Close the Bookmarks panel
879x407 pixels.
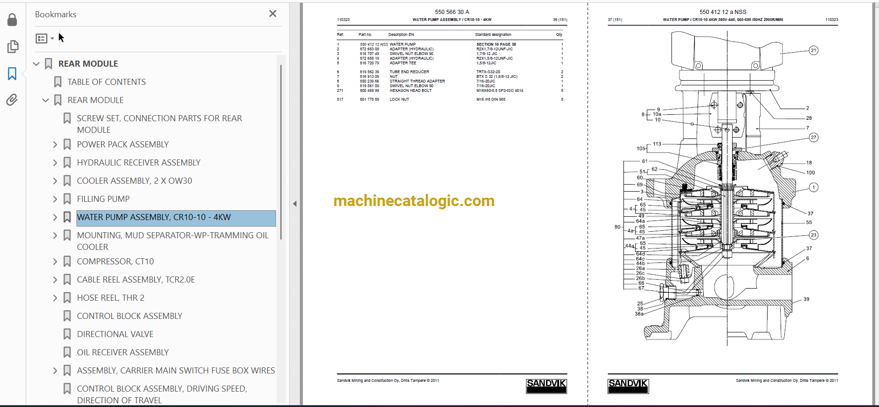[x=273, y=14]
